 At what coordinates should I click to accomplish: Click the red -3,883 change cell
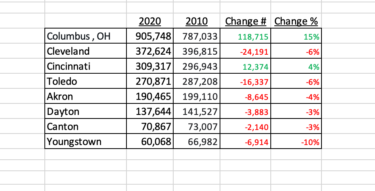246,111
